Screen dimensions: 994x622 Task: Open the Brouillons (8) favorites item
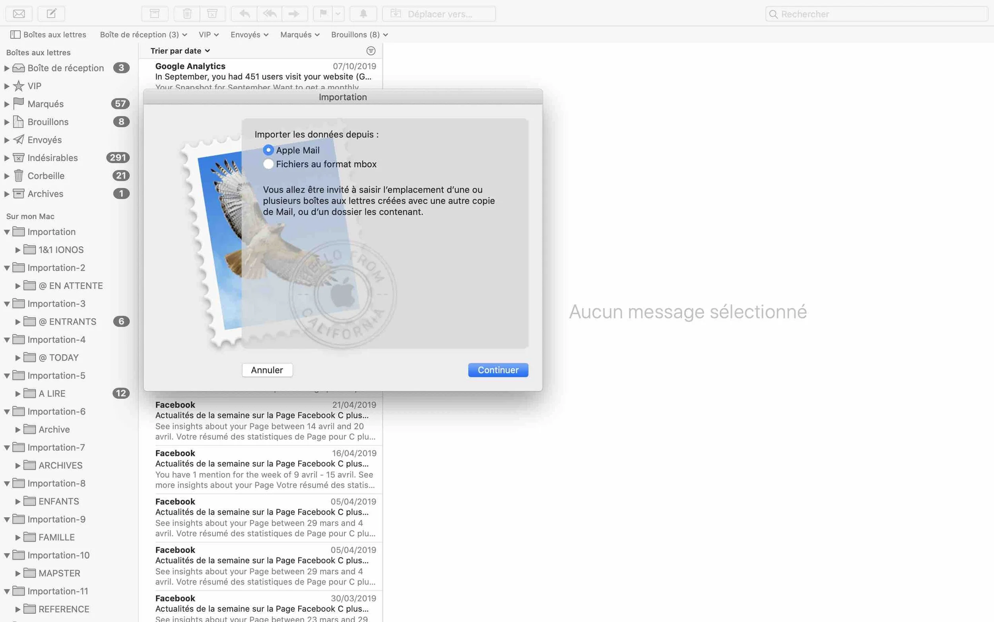(x=359, y=35)
